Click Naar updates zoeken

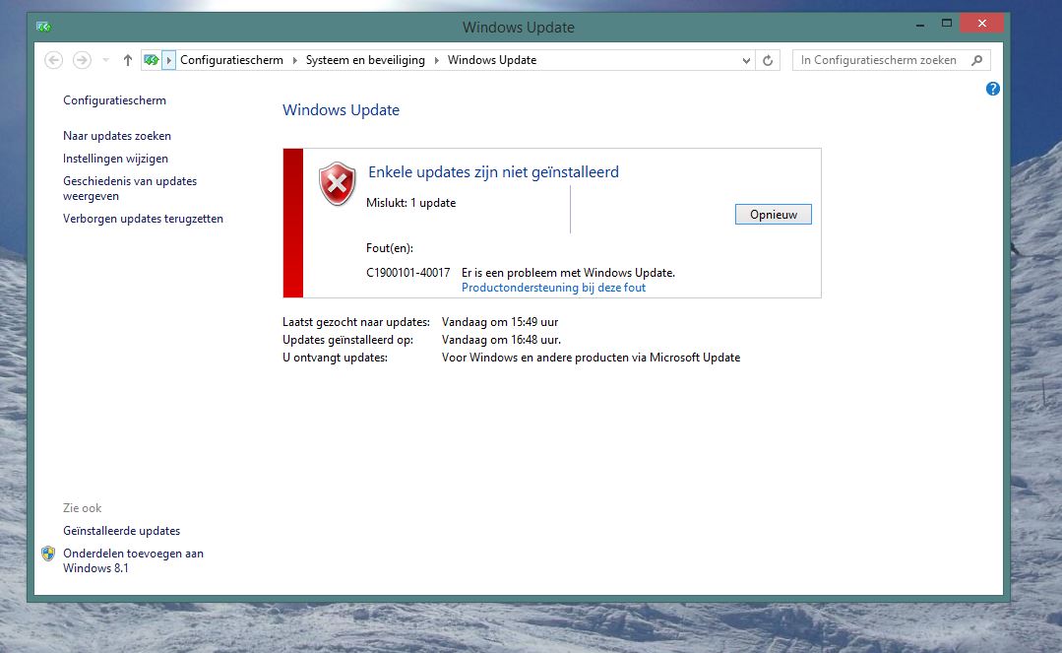coord(117,136)
